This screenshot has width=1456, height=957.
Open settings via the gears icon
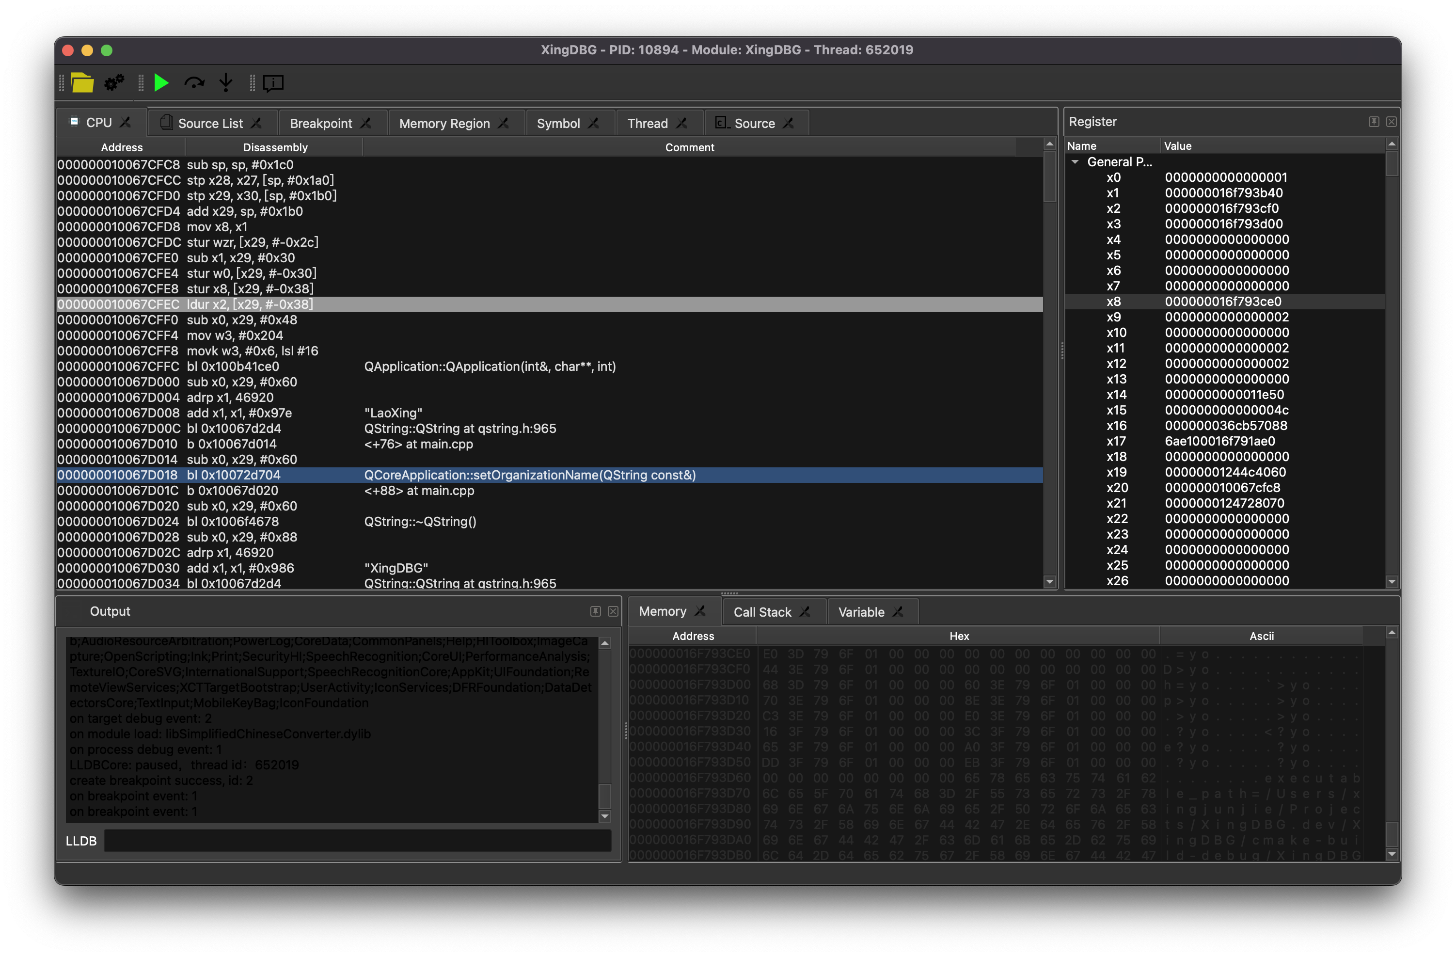tap(114, 82)
